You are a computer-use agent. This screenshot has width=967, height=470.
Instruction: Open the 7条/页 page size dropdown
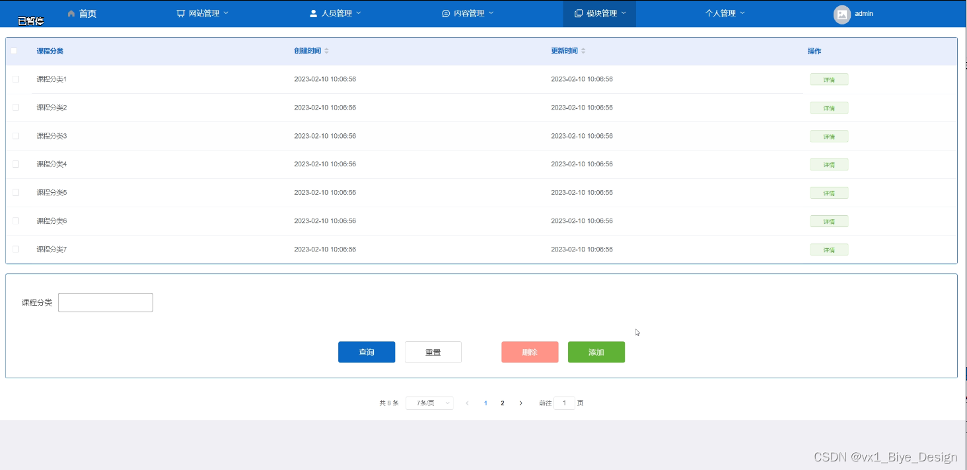coord(429,403)
